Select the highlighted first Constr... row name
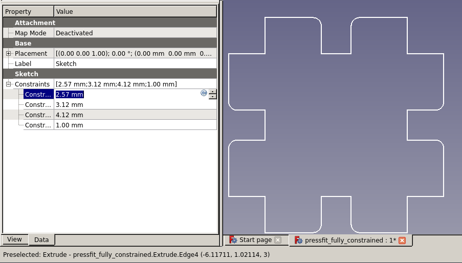Screen dimensions: 462x263 (x=38, y=94)
